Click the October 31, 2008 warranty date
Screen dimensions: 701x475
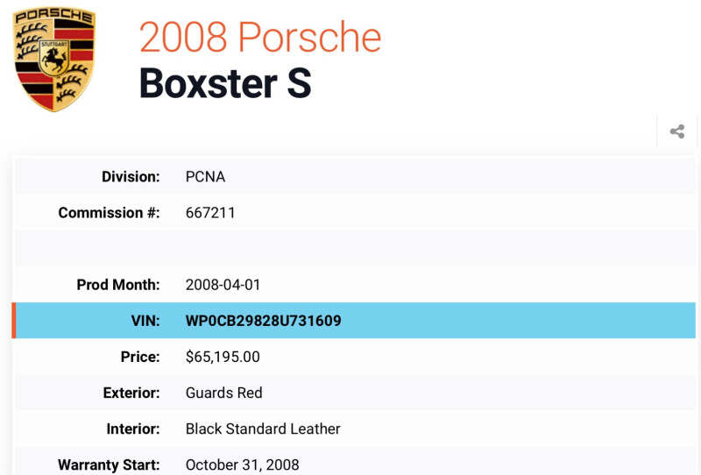coord(242,464)
